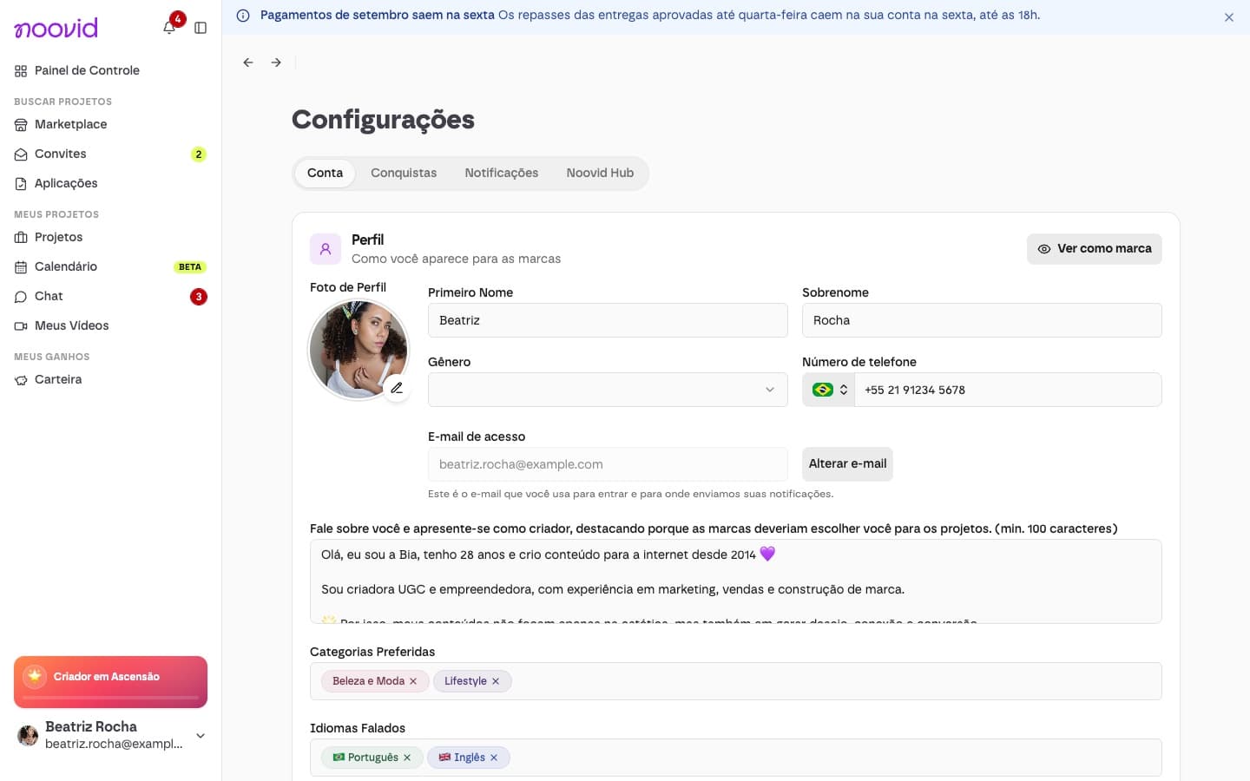
Task: Click the Noovid logo
Action: pos(56,28)
